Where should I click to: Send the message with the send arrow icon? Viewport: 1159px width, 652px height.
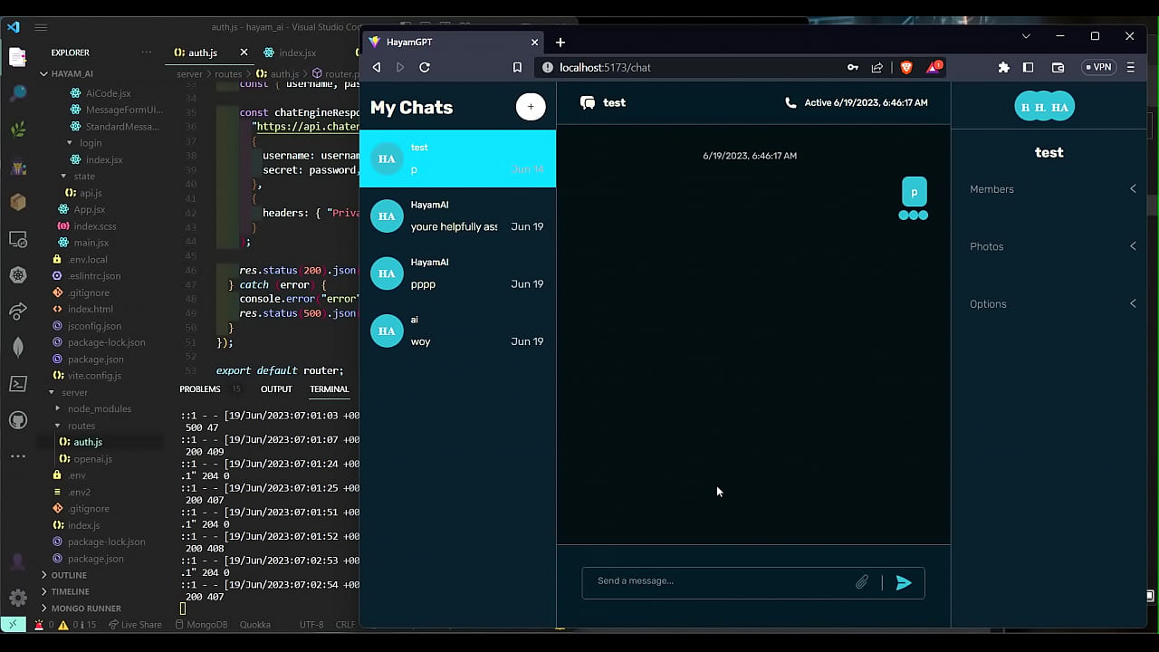coord(903,583)
